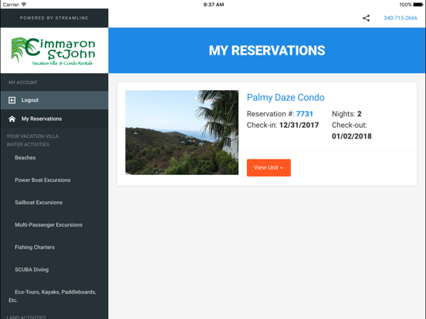Tap the Wi-Fi icon in status bar
The height and width of the screenshot is (319, 426).
pos(24,5)
